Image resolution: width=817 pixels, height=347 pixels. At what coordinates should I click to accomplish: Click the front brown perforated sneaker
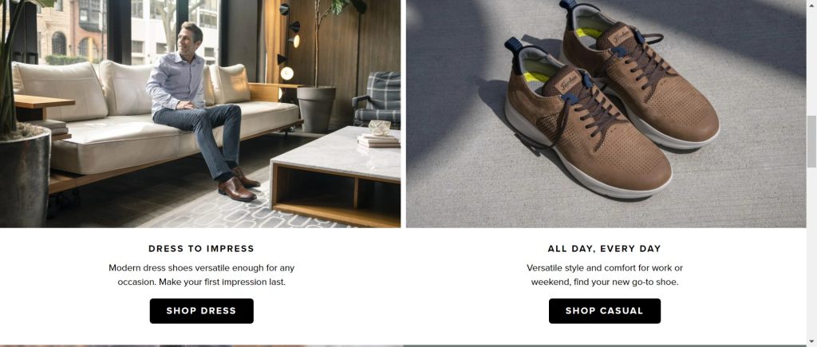(x=588, y=122)
